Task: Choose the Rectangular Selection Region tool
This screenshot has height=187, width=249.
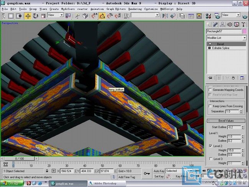Action: [x=11, y=16]
